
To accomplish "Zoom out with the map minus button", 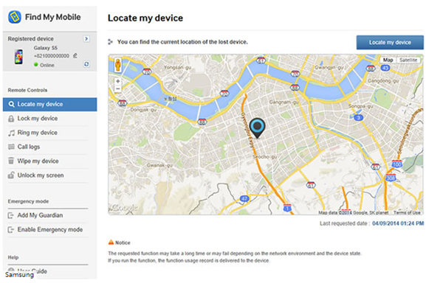I will click(118, 88).
